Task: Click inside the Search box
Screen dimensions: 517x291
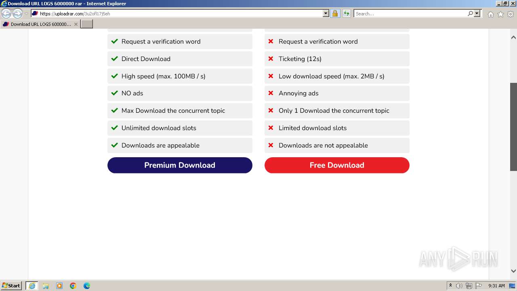Action: (410, 14)
